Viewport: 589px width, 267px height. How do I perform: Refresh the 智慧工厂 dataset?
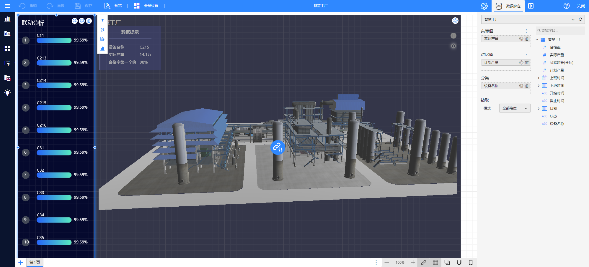[x=580, y=19]
